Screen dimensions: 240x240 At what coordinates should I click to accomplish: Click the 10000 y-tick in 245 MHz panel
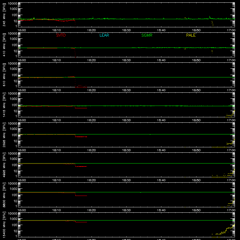(13, 4)
